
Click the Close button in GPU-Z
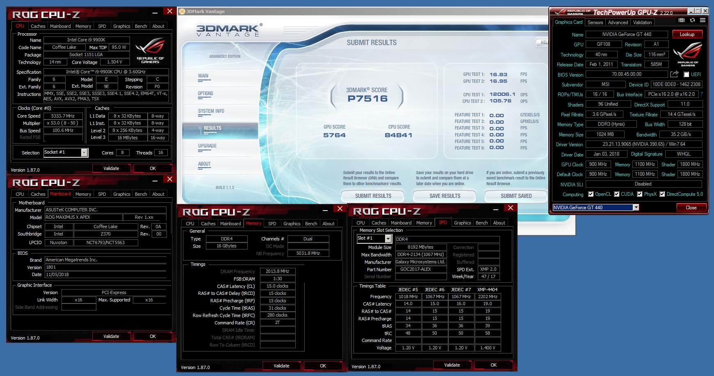(691, 208)
